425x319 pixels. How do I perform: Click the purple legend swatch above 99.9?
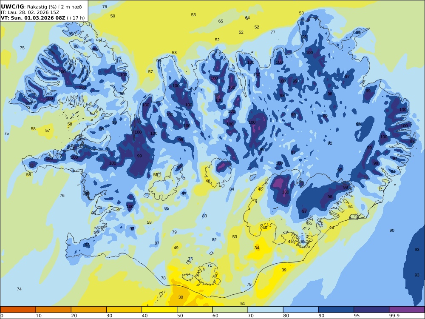[407, 310]
